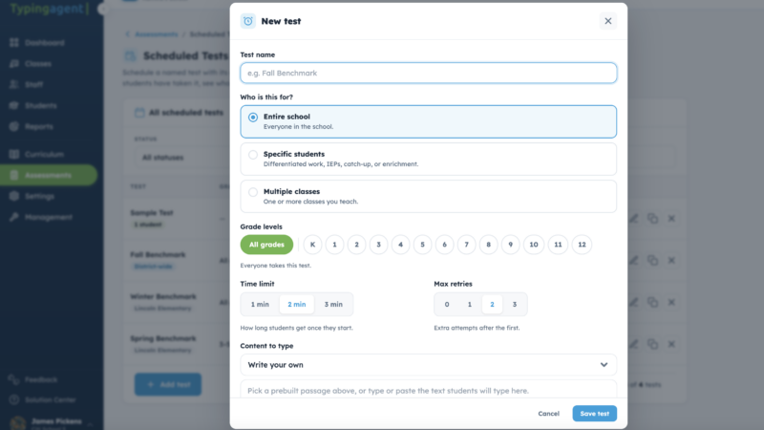Open the Curriculum sidebar icon
Screen dimensions: 764x430
pos(14,155)
